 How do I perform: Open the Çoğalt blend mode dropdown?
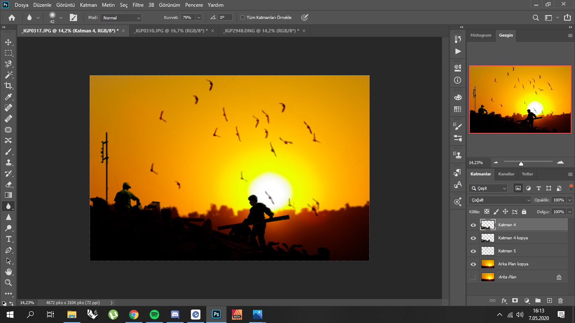coord(500,200)
